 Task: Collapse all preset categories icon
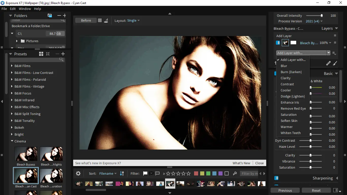pos(48,54)
